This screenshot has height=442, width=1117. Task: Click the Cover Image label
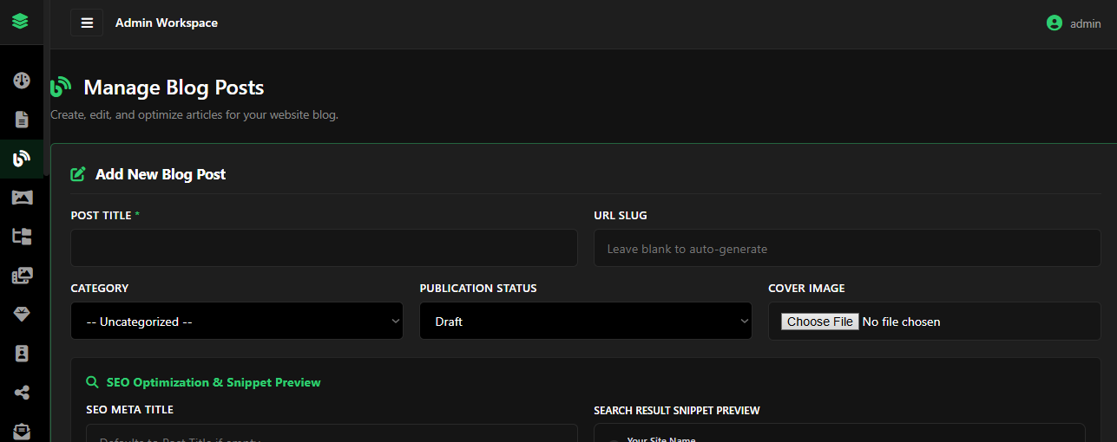pyautogui.click(x=806, y=288)
